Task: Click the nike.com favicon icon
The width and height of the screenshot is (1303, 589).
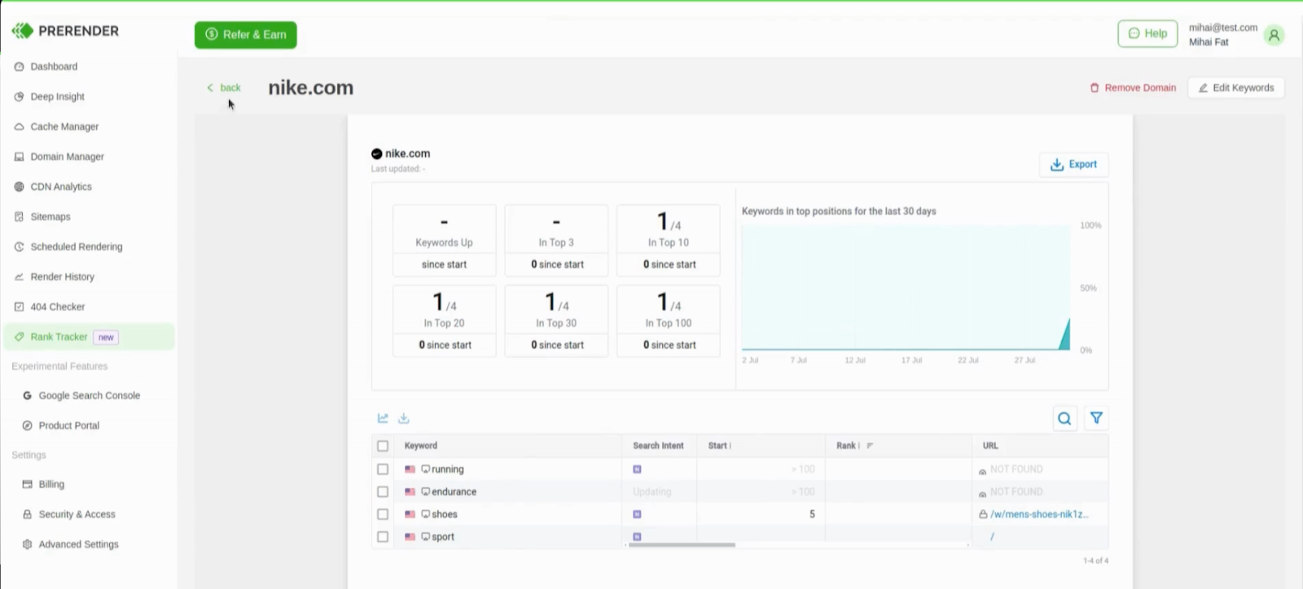Action: pos(376,154)
